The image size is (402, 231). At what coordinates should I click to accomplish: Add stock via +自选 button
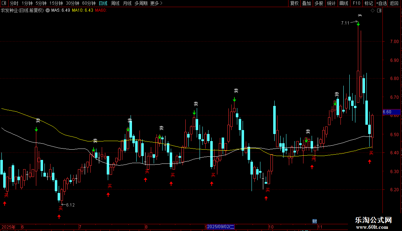tap(381, 3)
